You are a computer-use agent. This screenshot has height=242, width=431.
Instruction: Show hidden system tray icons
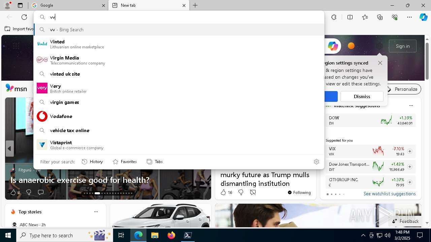click(x=363, y=235)
